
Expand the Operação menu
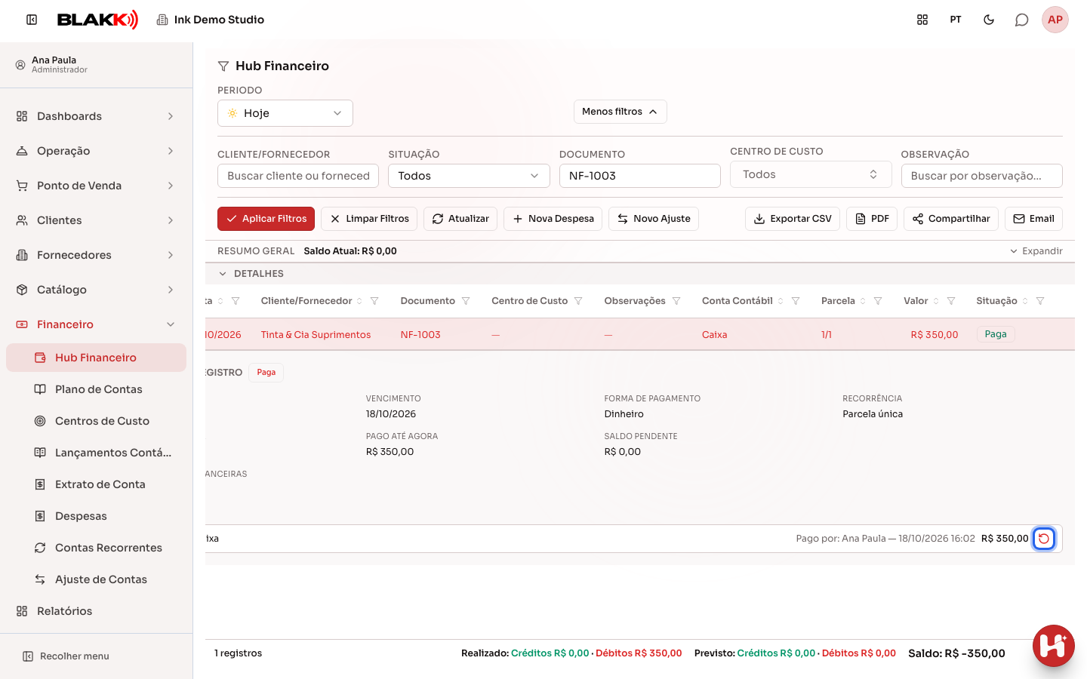pos(96,151)
